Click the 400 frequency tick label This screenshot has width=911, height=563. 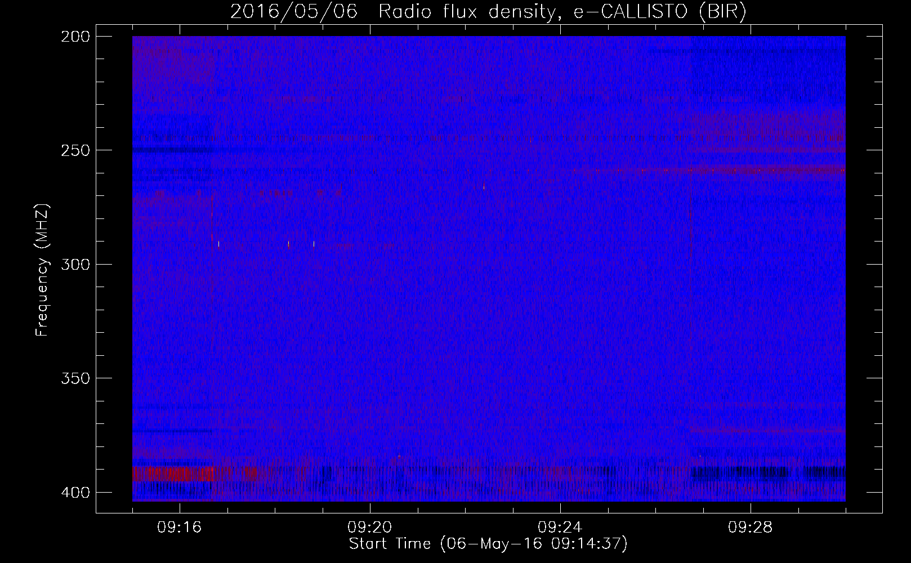[75, 492]
